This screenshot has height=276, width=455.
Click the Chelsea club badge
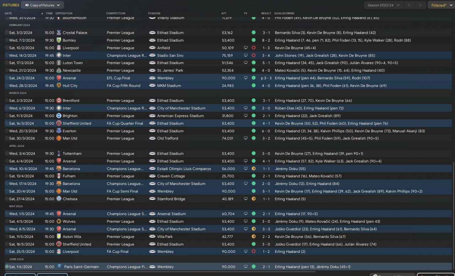click(x=59, y=199)
